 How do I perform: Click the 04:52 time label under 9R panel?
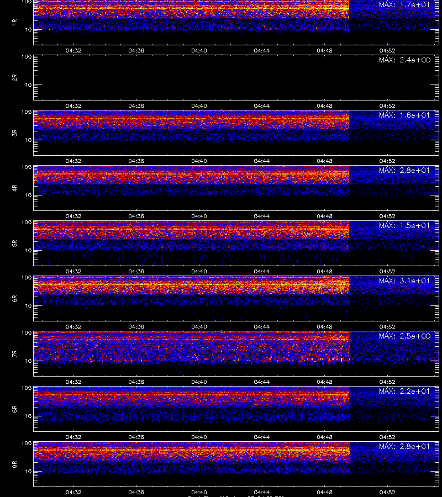(x=387, y=493)
